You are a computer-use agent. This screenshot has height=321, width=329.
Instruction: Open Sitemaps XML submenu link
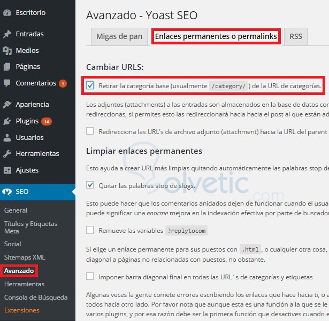point(25,257)
